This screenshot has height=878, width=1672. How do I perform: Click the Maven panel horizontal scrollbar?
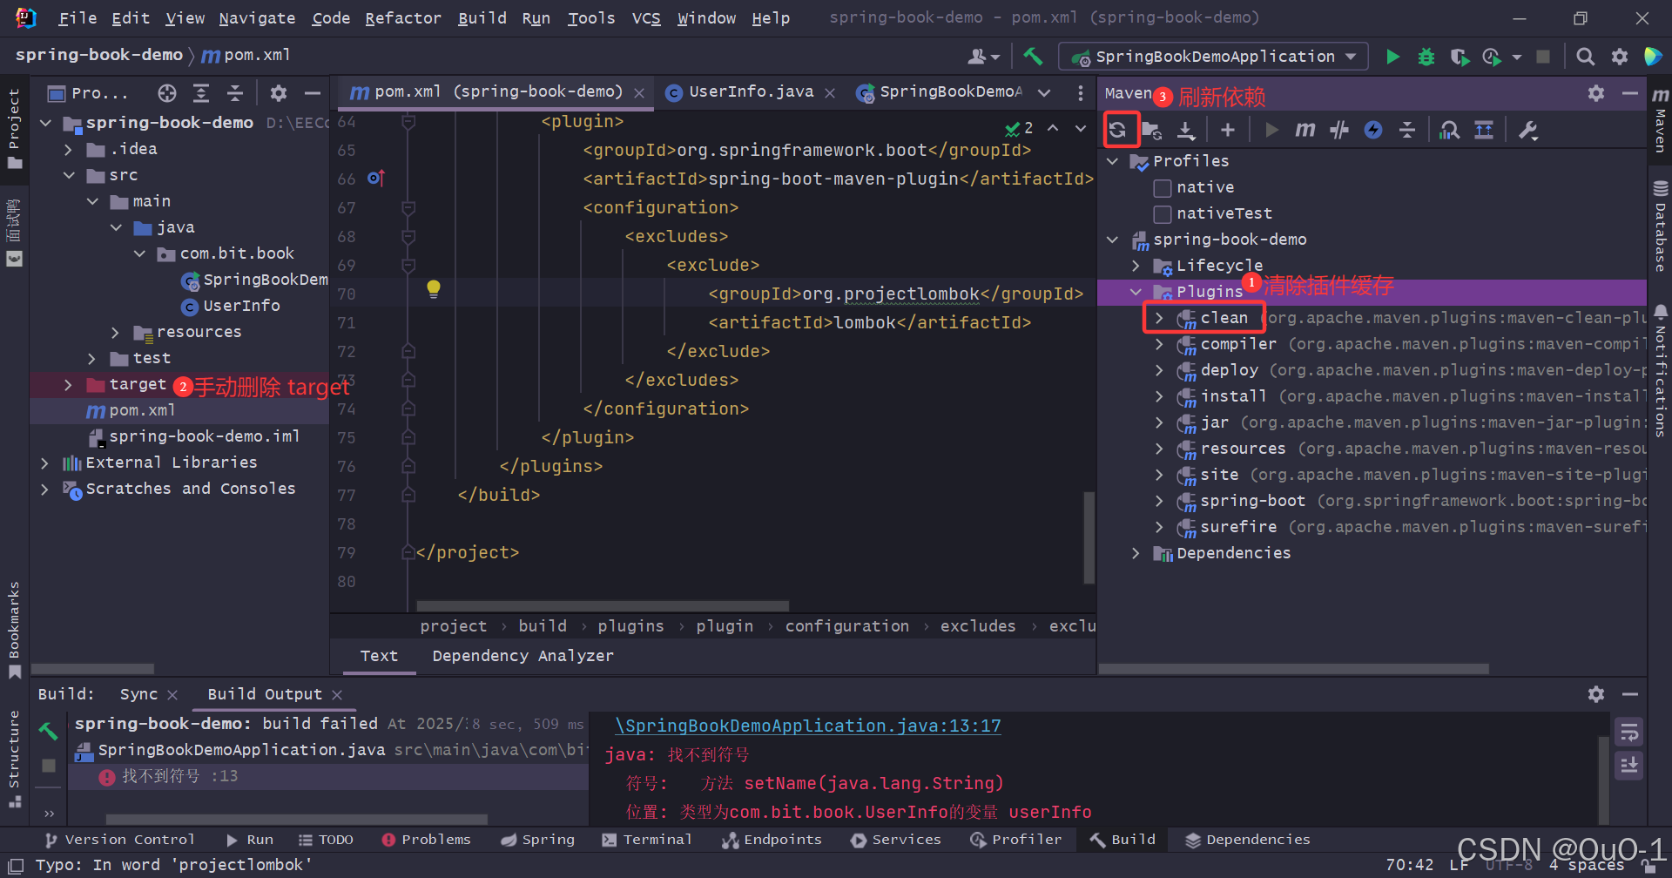tap(1293, 669)
